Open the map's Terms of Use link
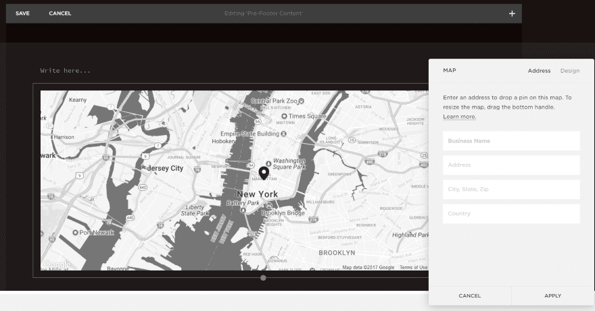Viewport: 595px width, 311px height. point(413,267)
